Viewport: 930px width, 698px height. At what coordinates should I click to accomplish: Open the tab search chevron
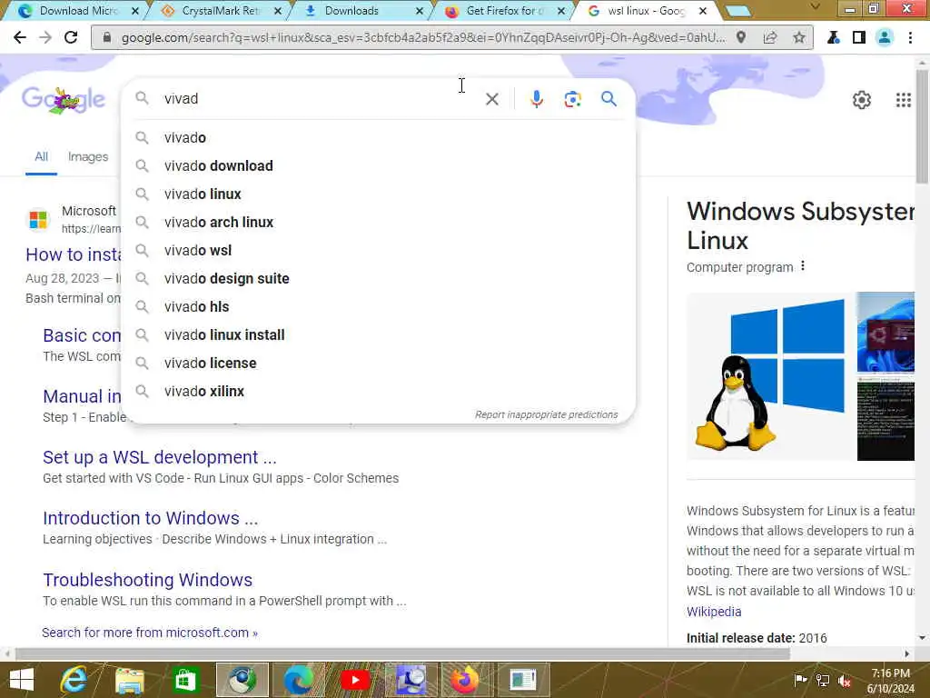pos(816,7)
